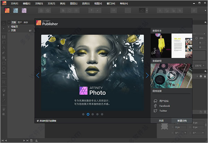Select the Zoom magnifier tool
Image resolution: width=208 pixels, height=143 pixels.
pos(4,114)
